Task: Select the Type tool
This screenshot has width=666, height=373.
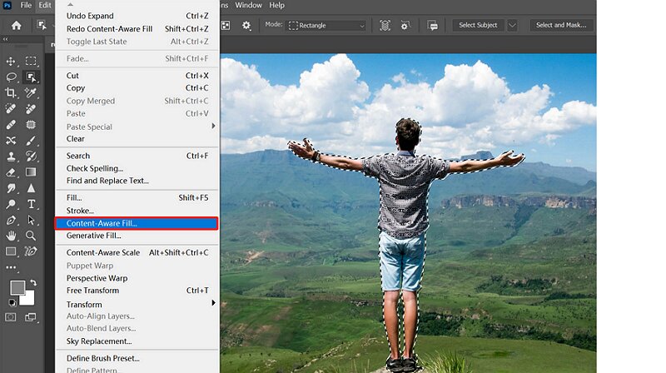Action: click(x=32, y=204)
